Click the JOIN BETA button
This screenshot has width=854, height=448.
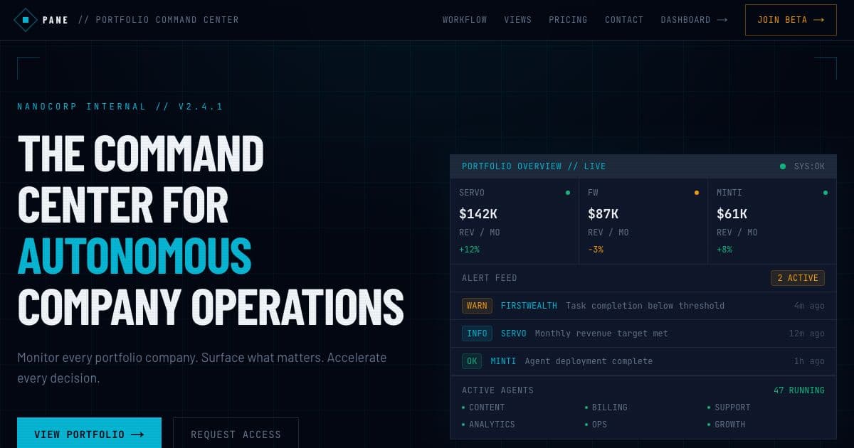(x=791, y=20)
